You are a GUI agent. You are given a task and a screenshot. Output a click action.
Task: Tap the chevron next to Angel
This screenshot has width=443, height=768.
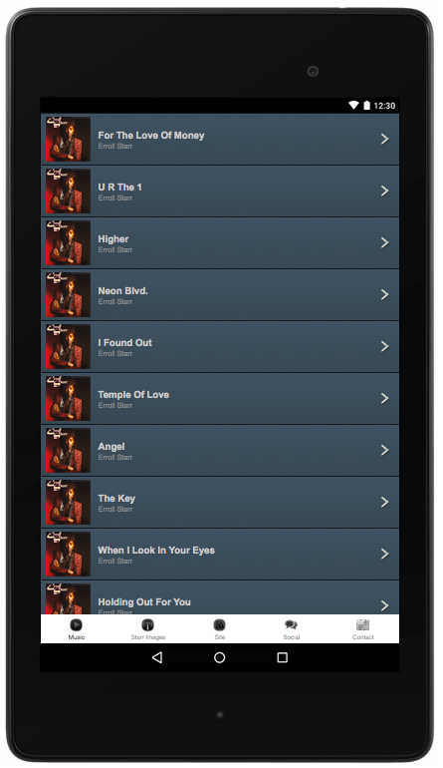[385, 450]
